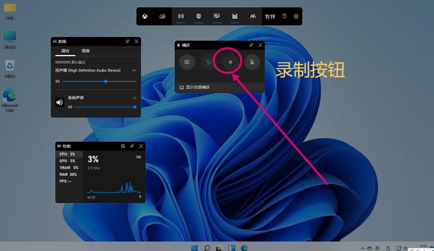This screenshot has width=434, height=251.
Task: Open Performance widget options icon
Action: (x=123, y=146)
